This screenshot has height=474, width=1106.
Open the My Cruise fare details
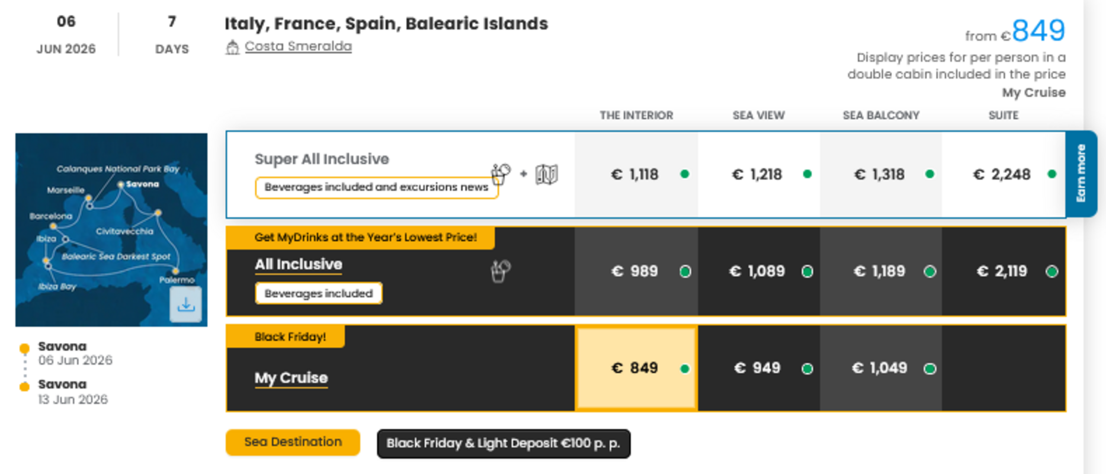(291, 378)
